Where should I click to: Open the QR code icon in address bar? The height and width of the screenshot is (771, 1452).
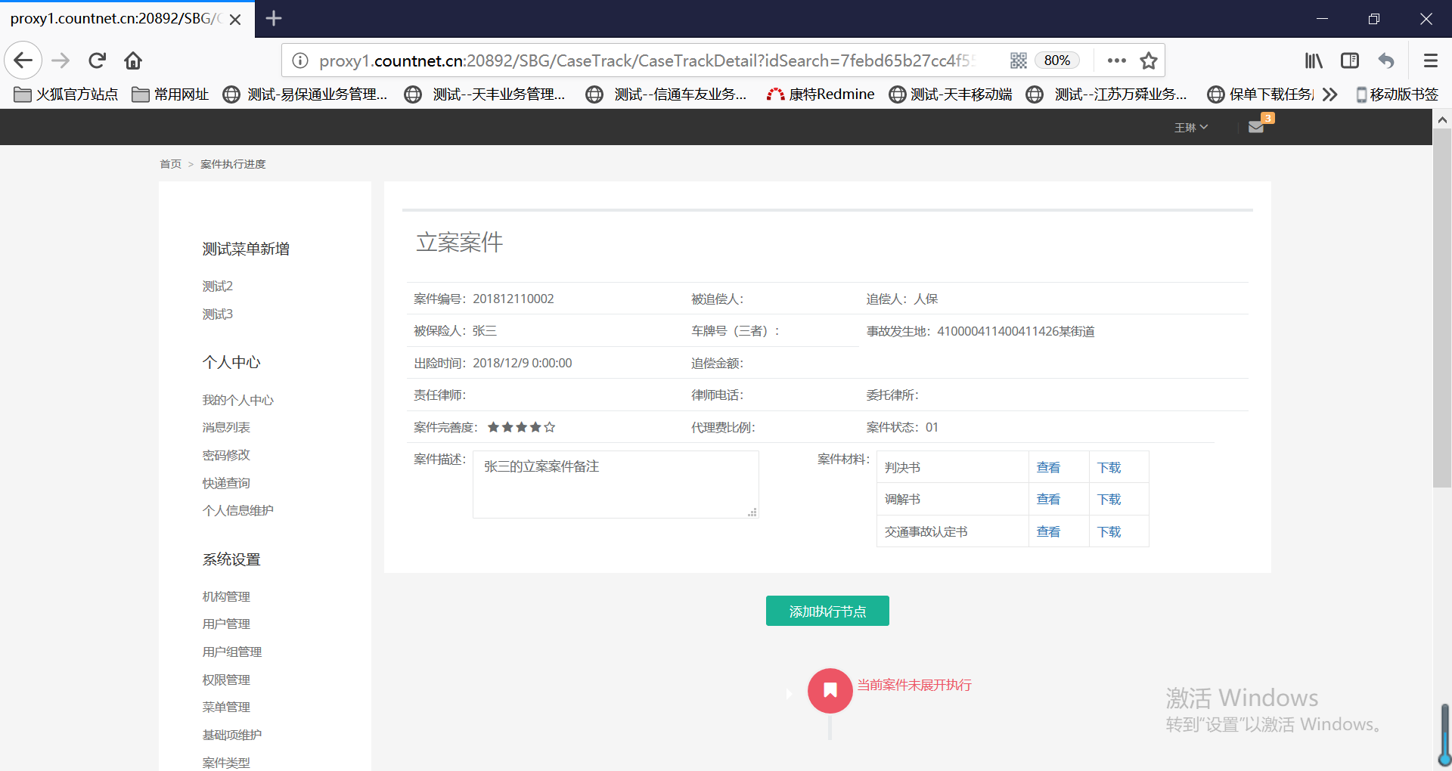pyautogui.click(x=1018, y=60)
